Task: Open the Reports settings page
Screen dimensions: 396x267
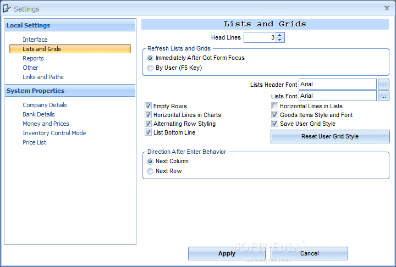Action: pos(33,58)
